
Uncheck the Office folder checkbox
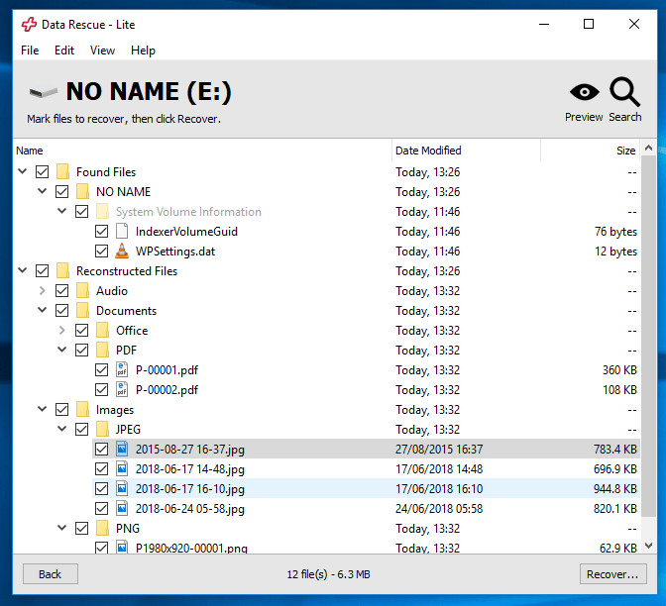coord(81,331)
